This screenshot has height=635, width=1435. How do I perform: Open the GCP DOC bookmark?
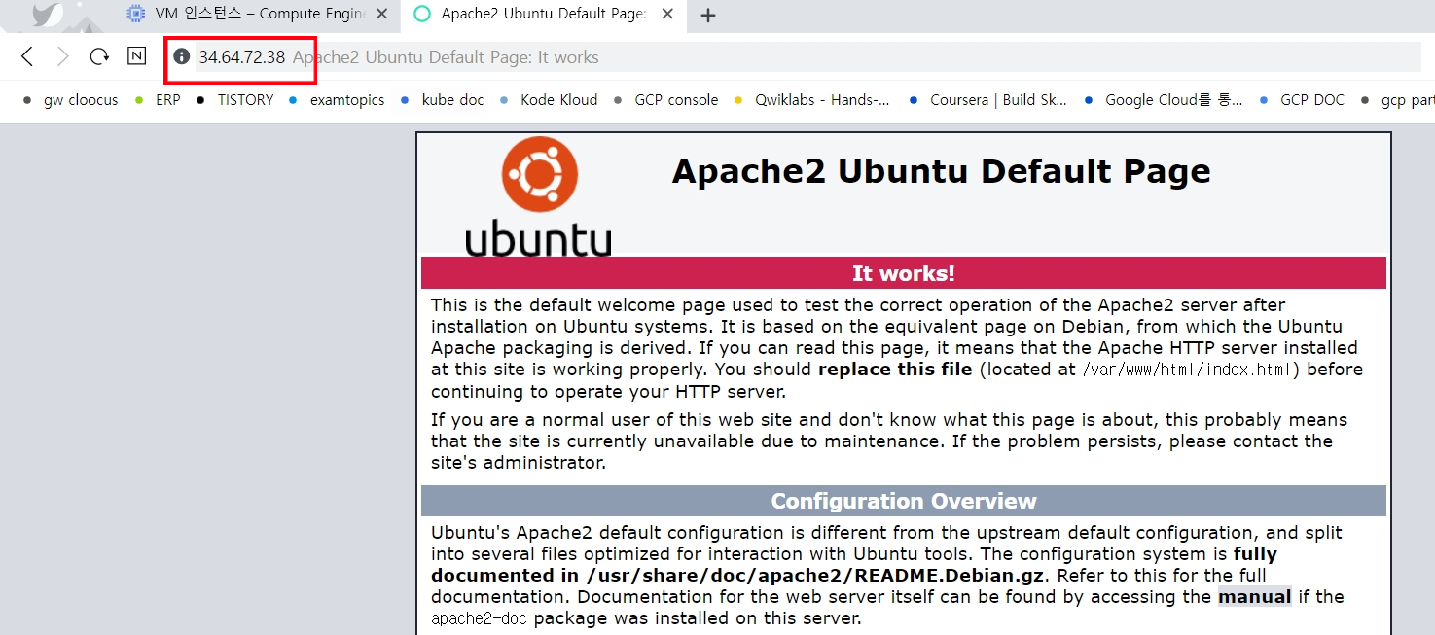coord(1302,100)
